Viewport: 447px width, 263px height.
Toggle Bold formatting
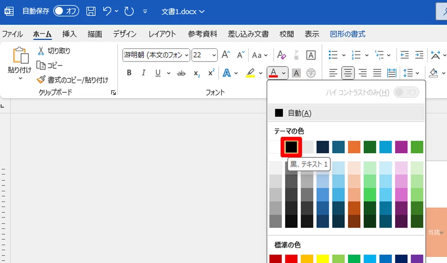[x=129, y=73]
